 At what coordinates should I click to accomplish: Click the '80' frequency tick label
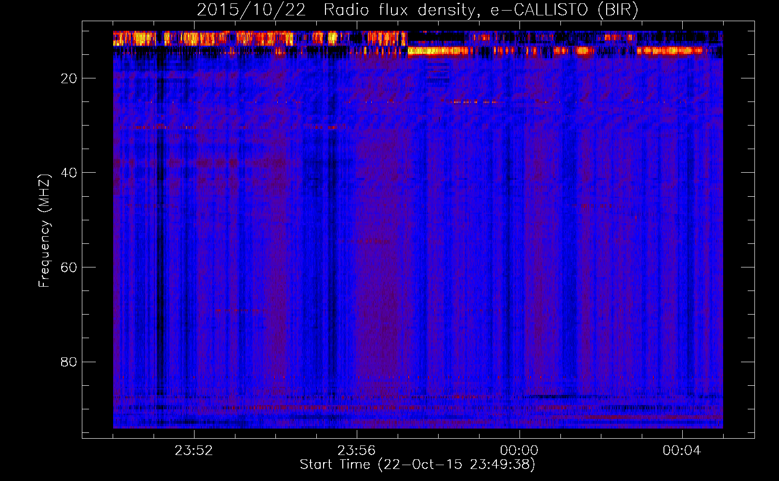point(69,362)
